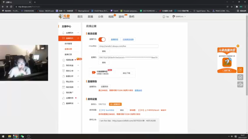Open the 游戏 games tab
The image size is (248, 139).
click(121, 17)
